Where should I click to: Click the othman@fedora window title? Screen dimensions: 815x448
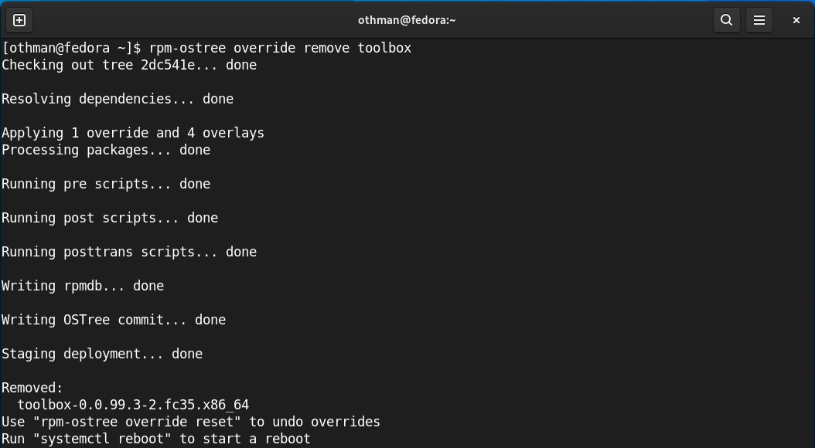pyautogui.click(x=407, y=20)
